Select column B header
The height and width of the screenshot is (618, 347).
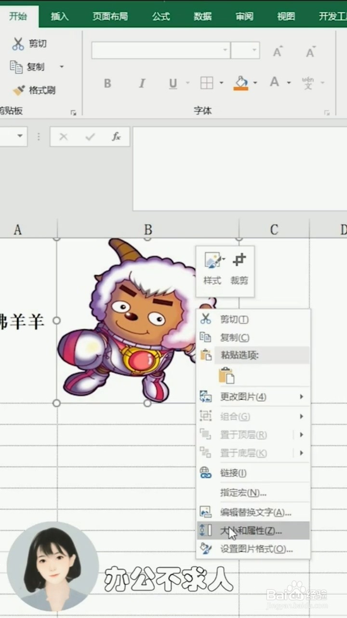pos(148,229)
